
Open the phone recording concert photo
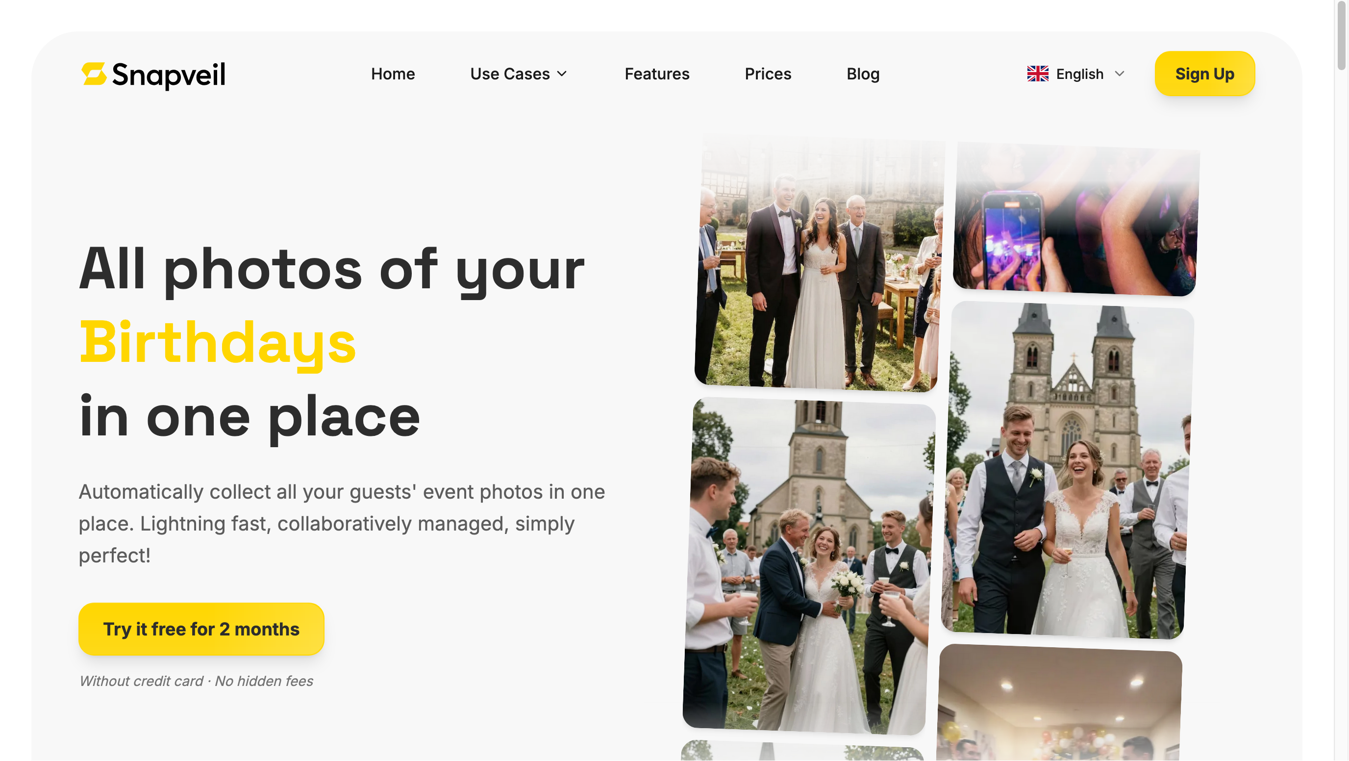(x=1076, y=220)
